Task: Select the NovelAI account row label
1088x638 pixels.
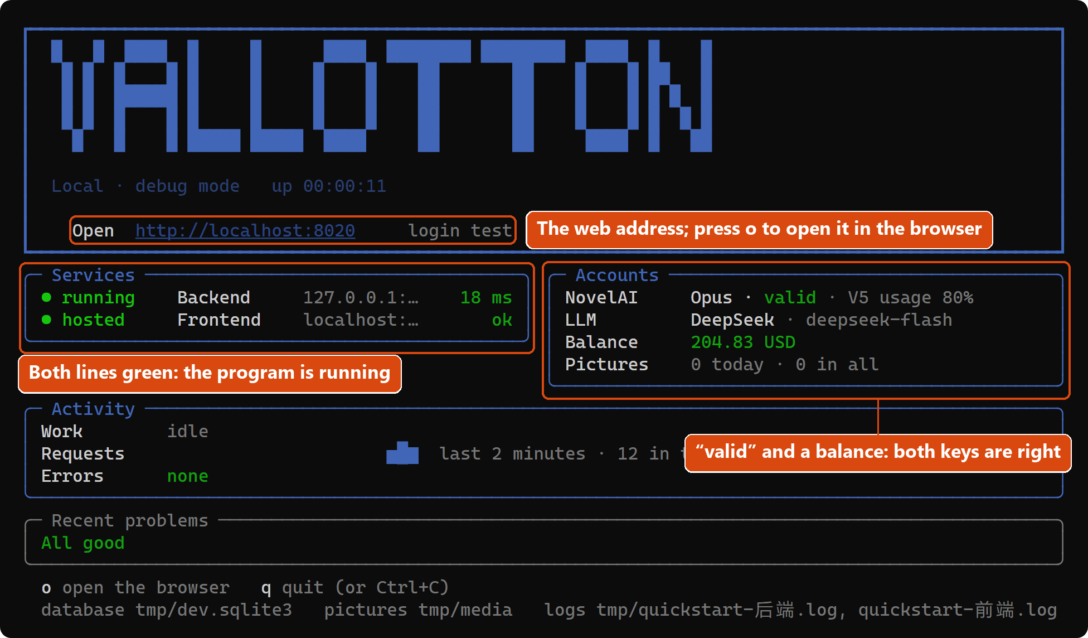Action: 601,298
